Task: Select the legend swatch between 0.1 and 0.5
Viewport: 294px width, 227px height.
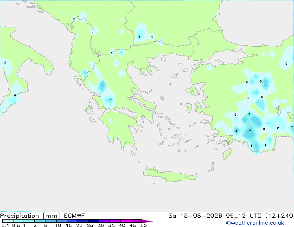Action: point(8,221)
